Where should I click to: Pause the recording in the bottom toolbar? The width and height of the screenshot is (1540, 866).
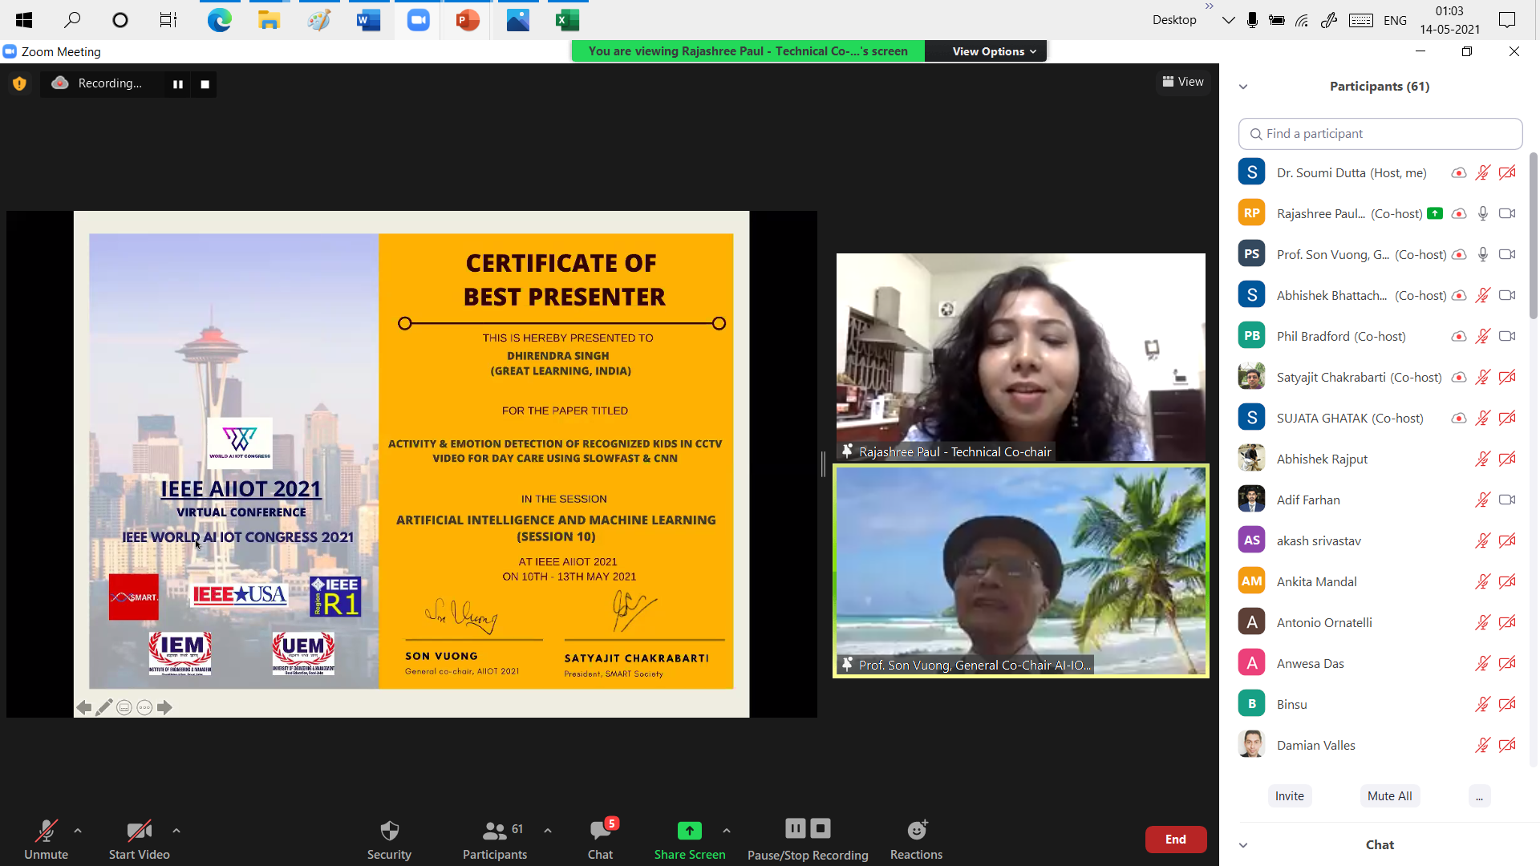pos(795,828)
